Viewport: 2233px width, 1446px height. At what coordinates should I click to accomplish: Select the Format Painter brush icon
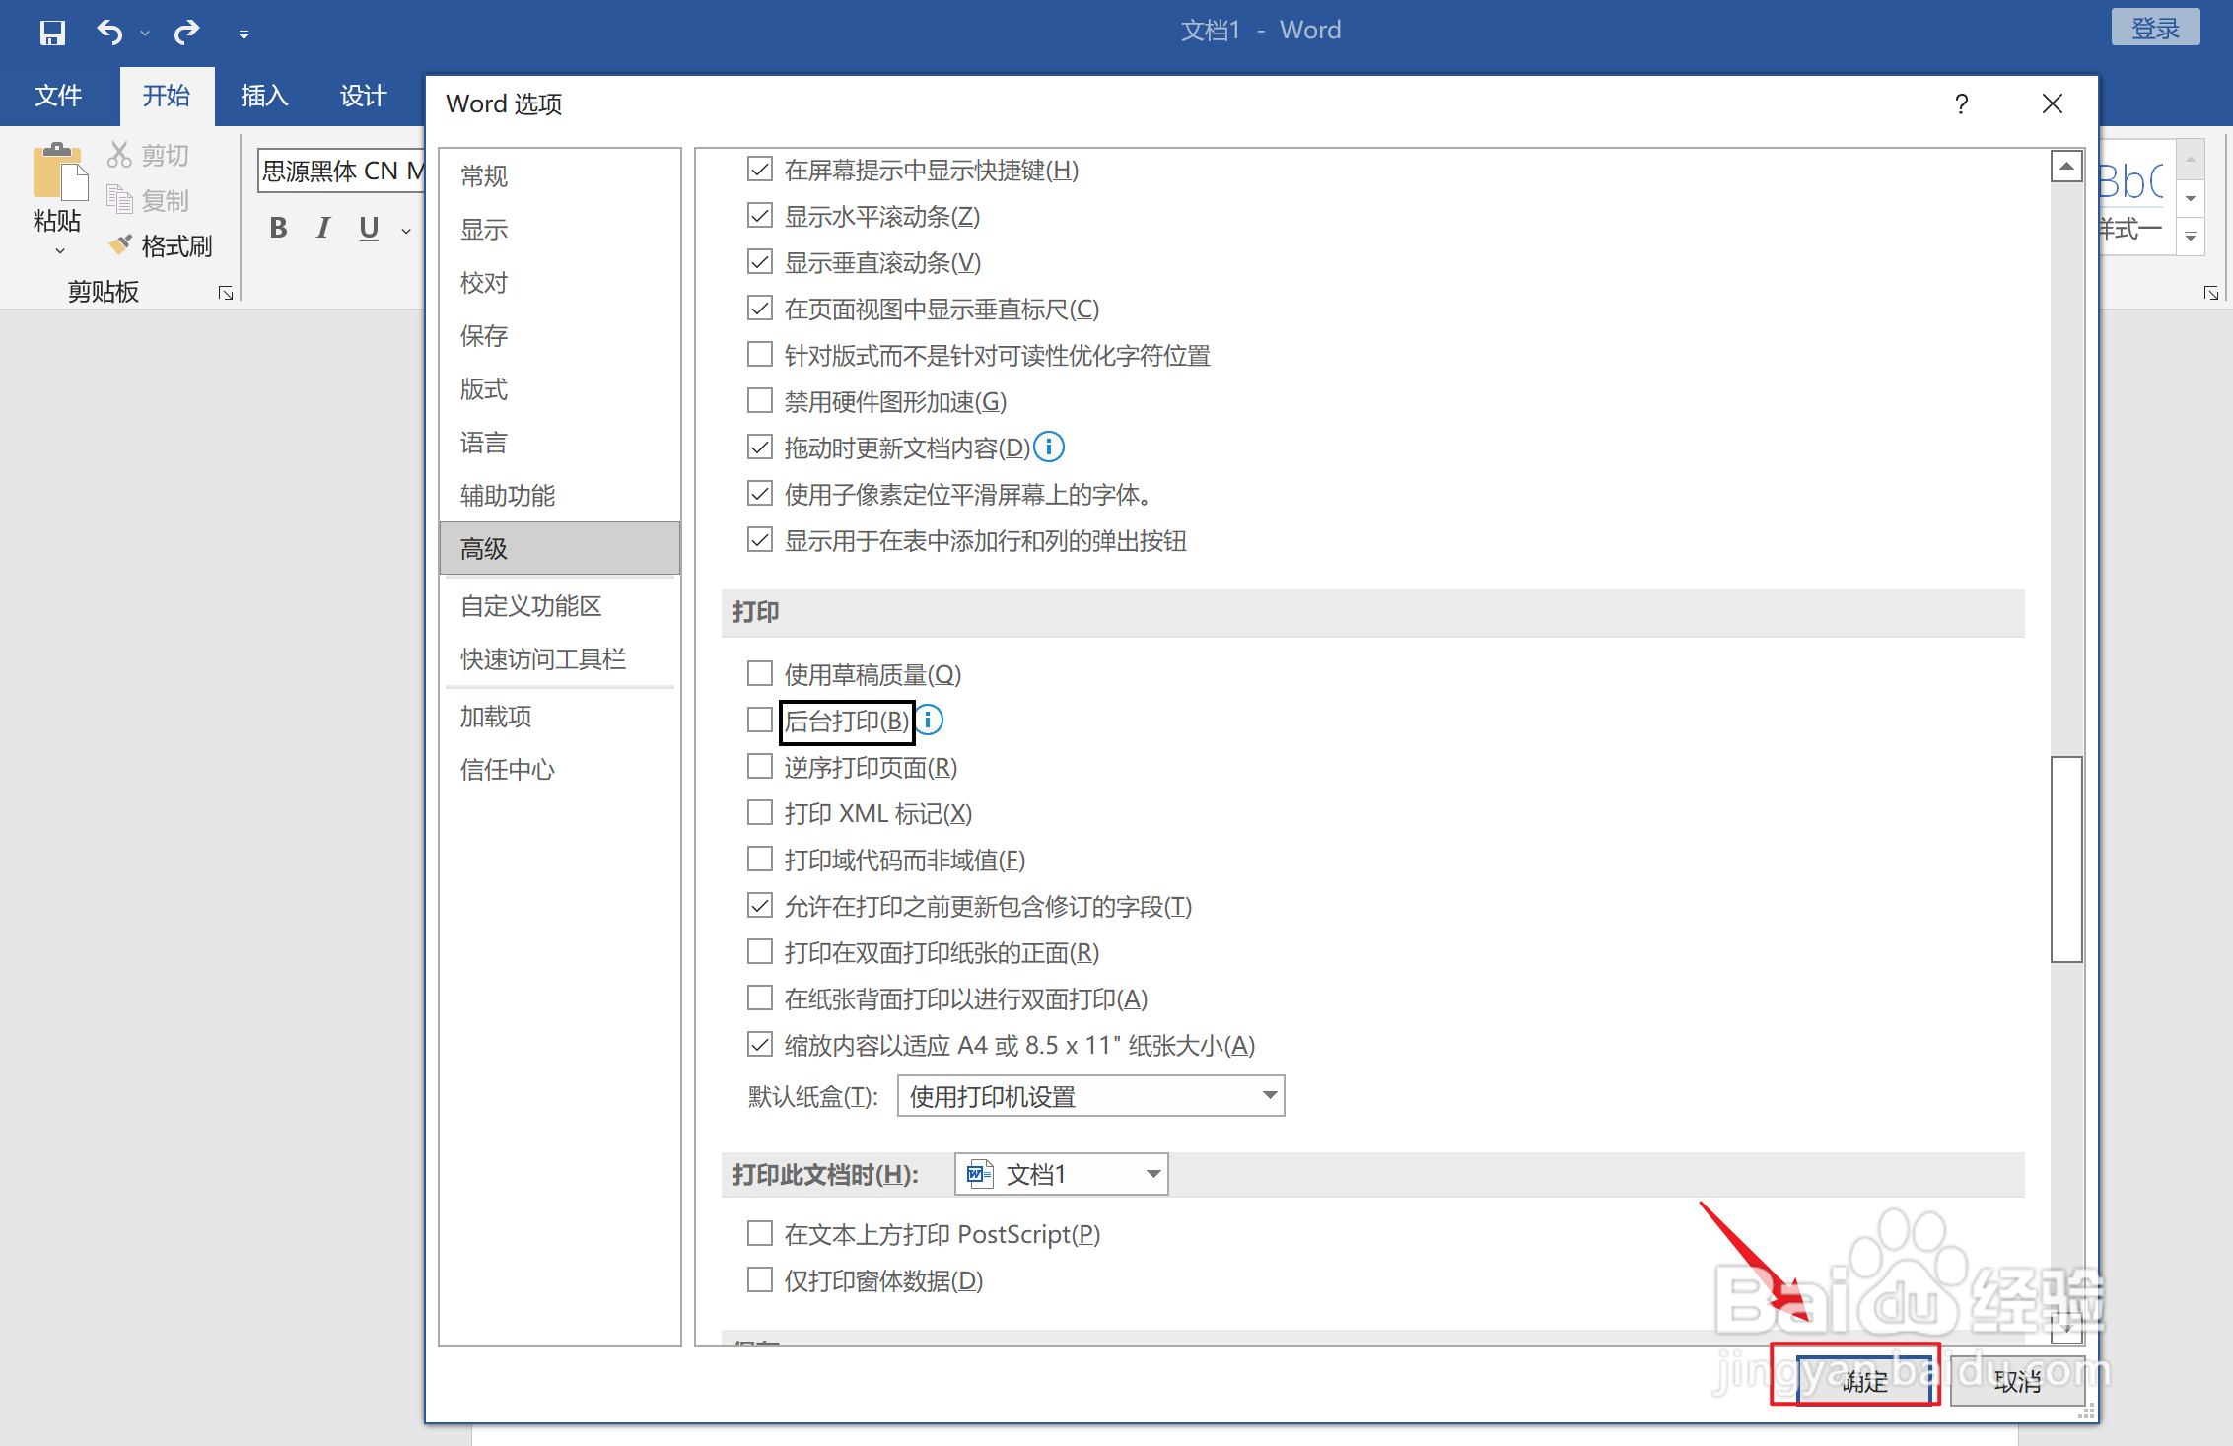[121, 245]
